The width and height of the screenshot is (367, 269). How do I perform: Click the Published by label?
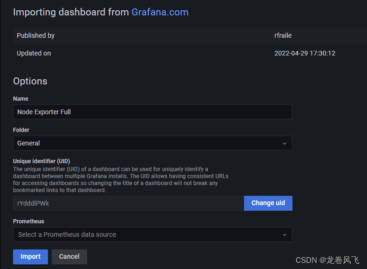[x=35, y=35]
